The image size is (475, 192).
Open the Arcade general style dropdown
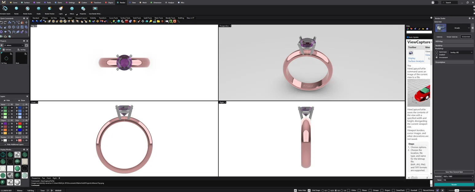[469, 28]
